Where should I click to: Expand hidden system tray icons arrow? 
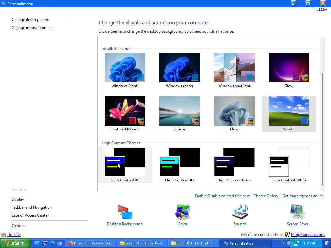pyautogui.click(x=289, y=243)
